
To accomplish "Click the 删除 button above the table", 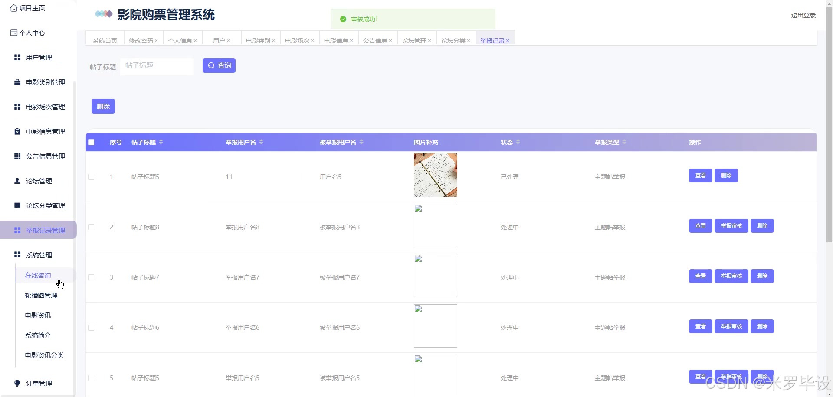I will (x=103, y=106).
